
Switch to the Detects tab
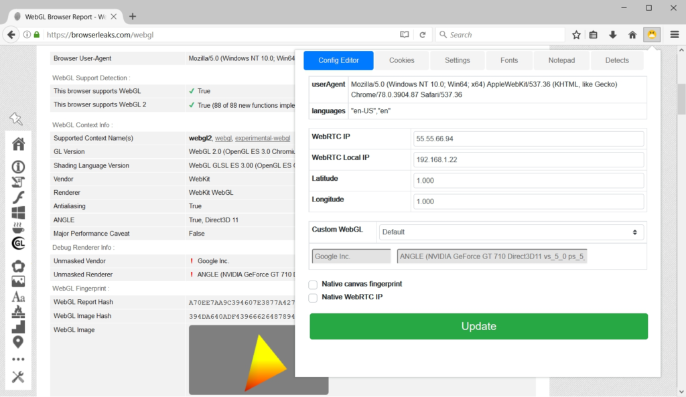coord(617,60)
